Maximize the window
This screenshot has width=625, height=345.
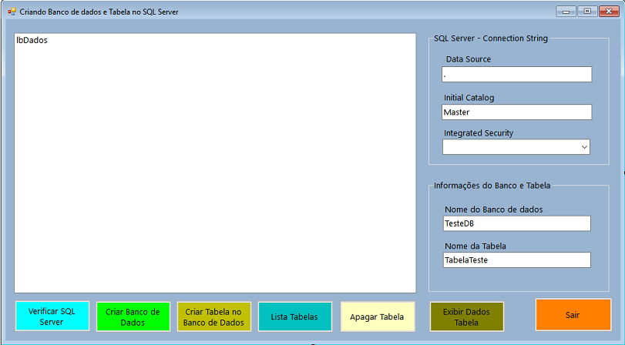click(x=587, y=11)
